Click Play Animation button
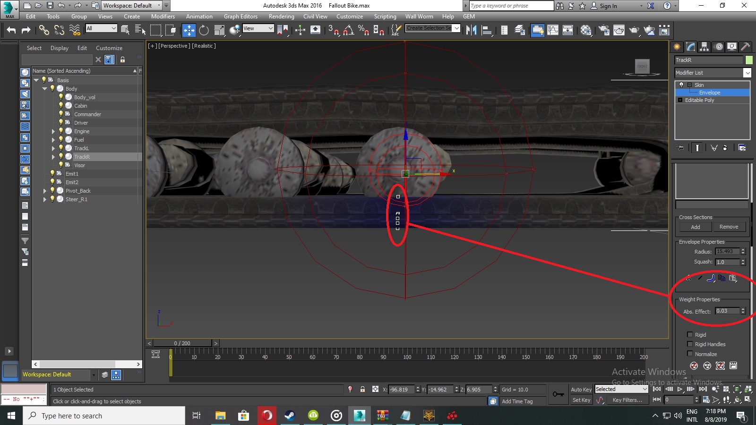Screen dimensions: 756x425 [x=680, y=389]
